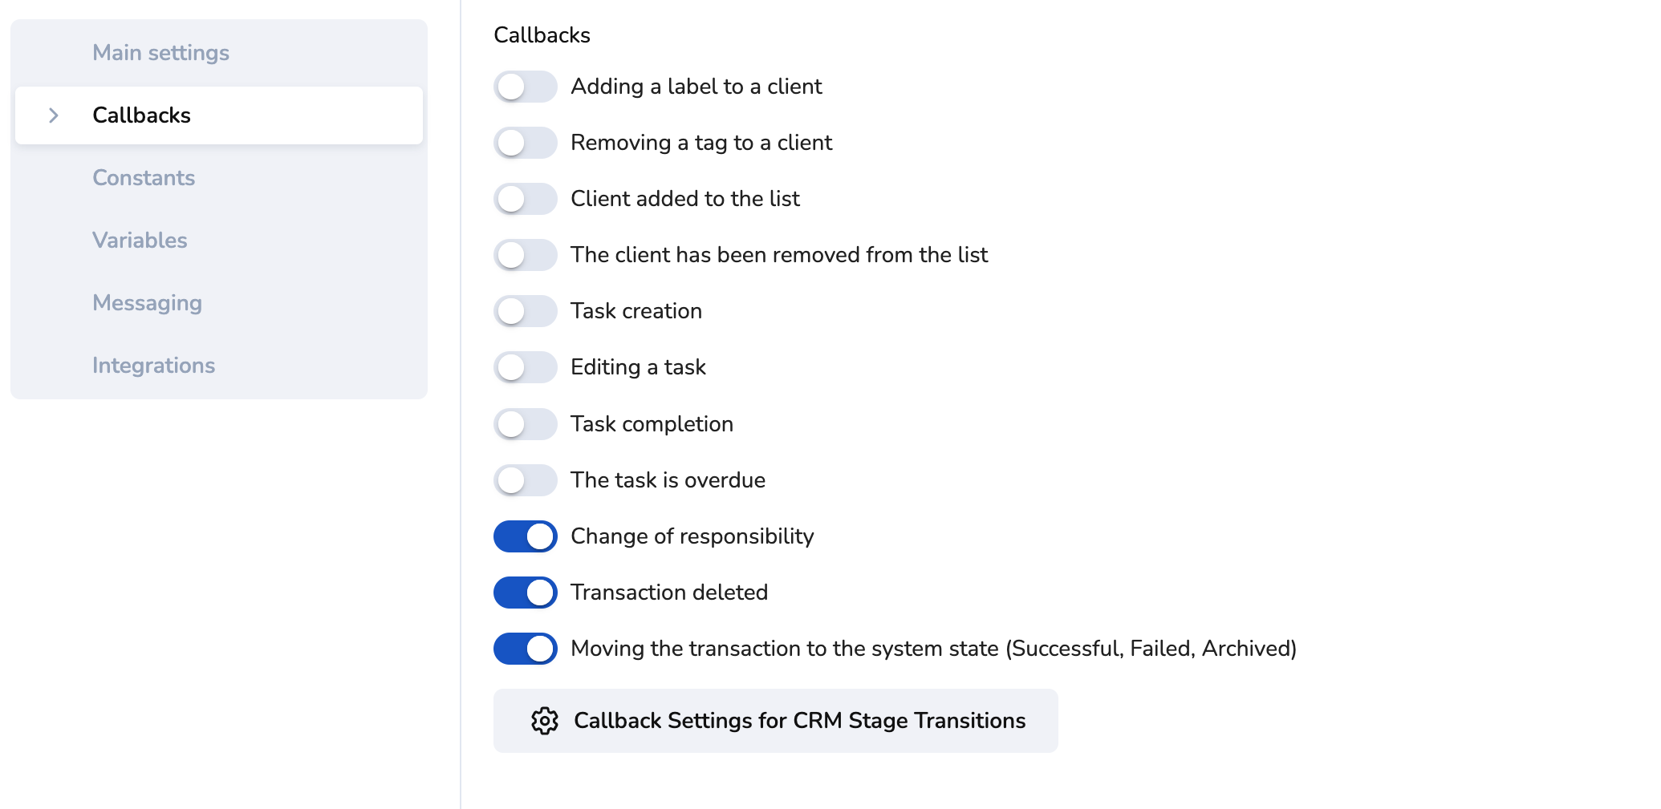Click the gear icon for CRM stage callbacks

pos(544,721)
